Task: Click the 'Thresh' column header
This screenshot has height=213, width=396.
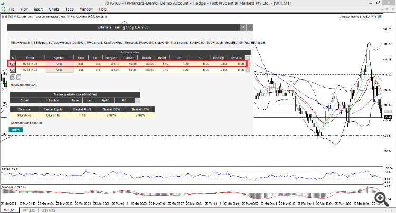Action: click(x=146, y=58)
